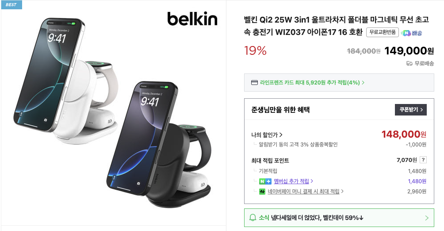444x231 pixels.
Task: Click the product title text
Action: [336, 26]
